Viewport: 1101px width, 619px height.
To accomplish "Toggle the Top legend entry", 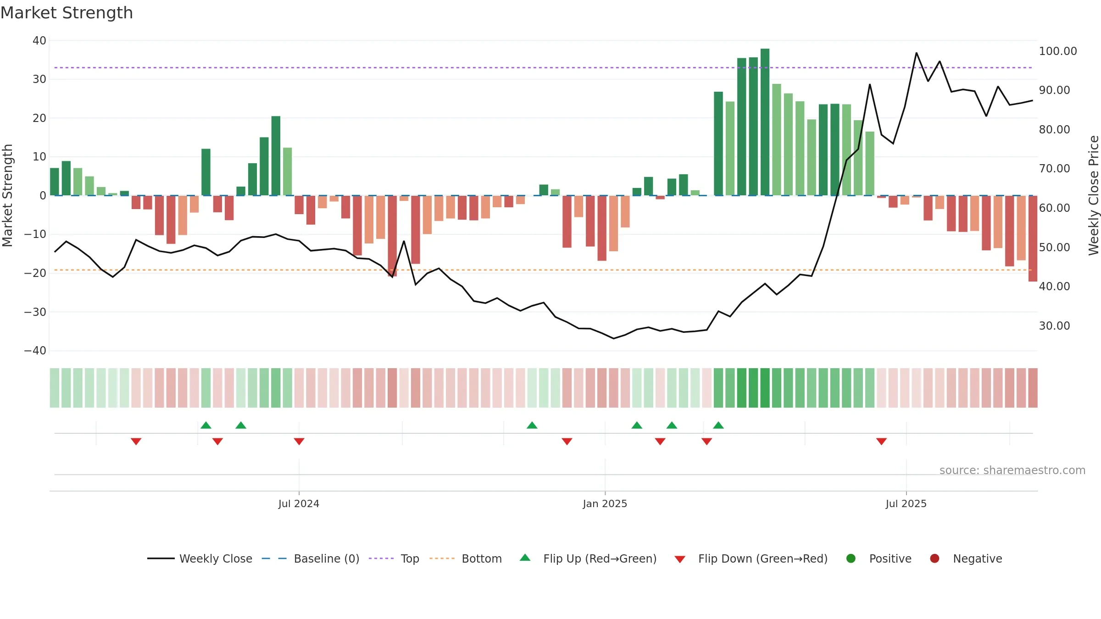I will [x=394, y=558].
